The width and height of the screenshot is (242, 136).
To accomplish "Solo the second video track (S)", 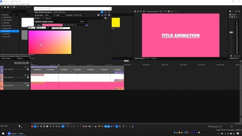I will pyautogui.click(x=28, y=75).
